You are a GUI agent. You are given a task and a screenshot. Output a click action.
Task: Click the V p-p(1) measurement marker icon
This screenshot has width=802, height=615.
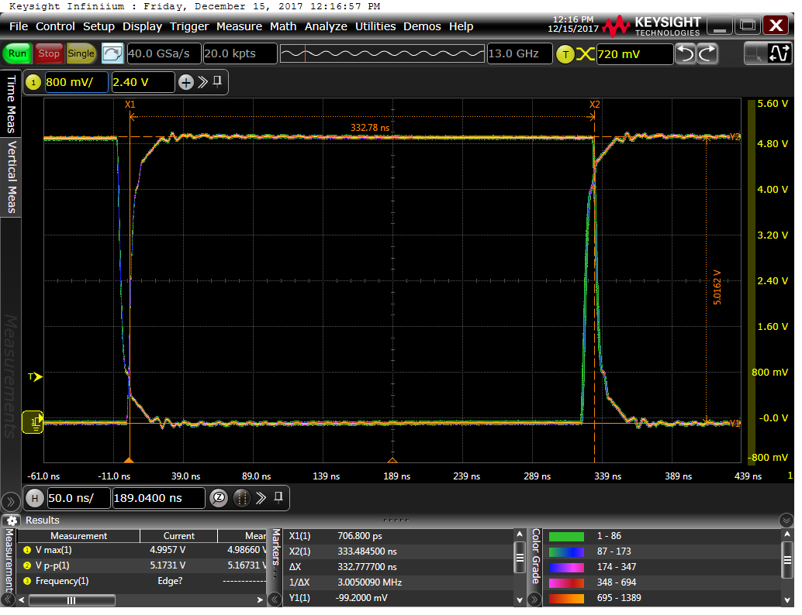(x=27, y=565)
